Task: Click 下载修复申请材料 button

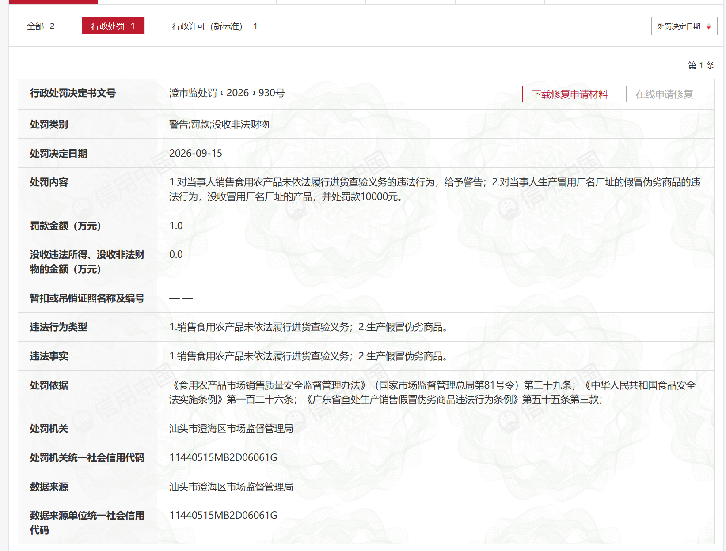Action: [570, 94]
